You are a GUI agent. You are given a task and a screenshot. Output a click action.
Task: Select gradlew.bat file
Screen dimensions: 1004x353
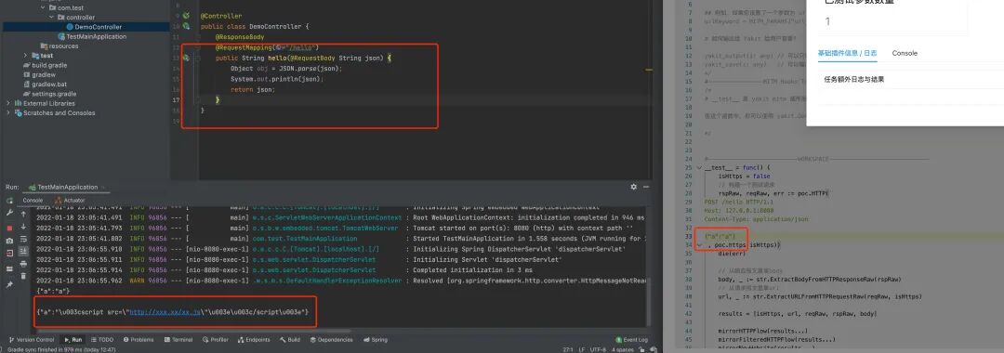coord(45,84)
